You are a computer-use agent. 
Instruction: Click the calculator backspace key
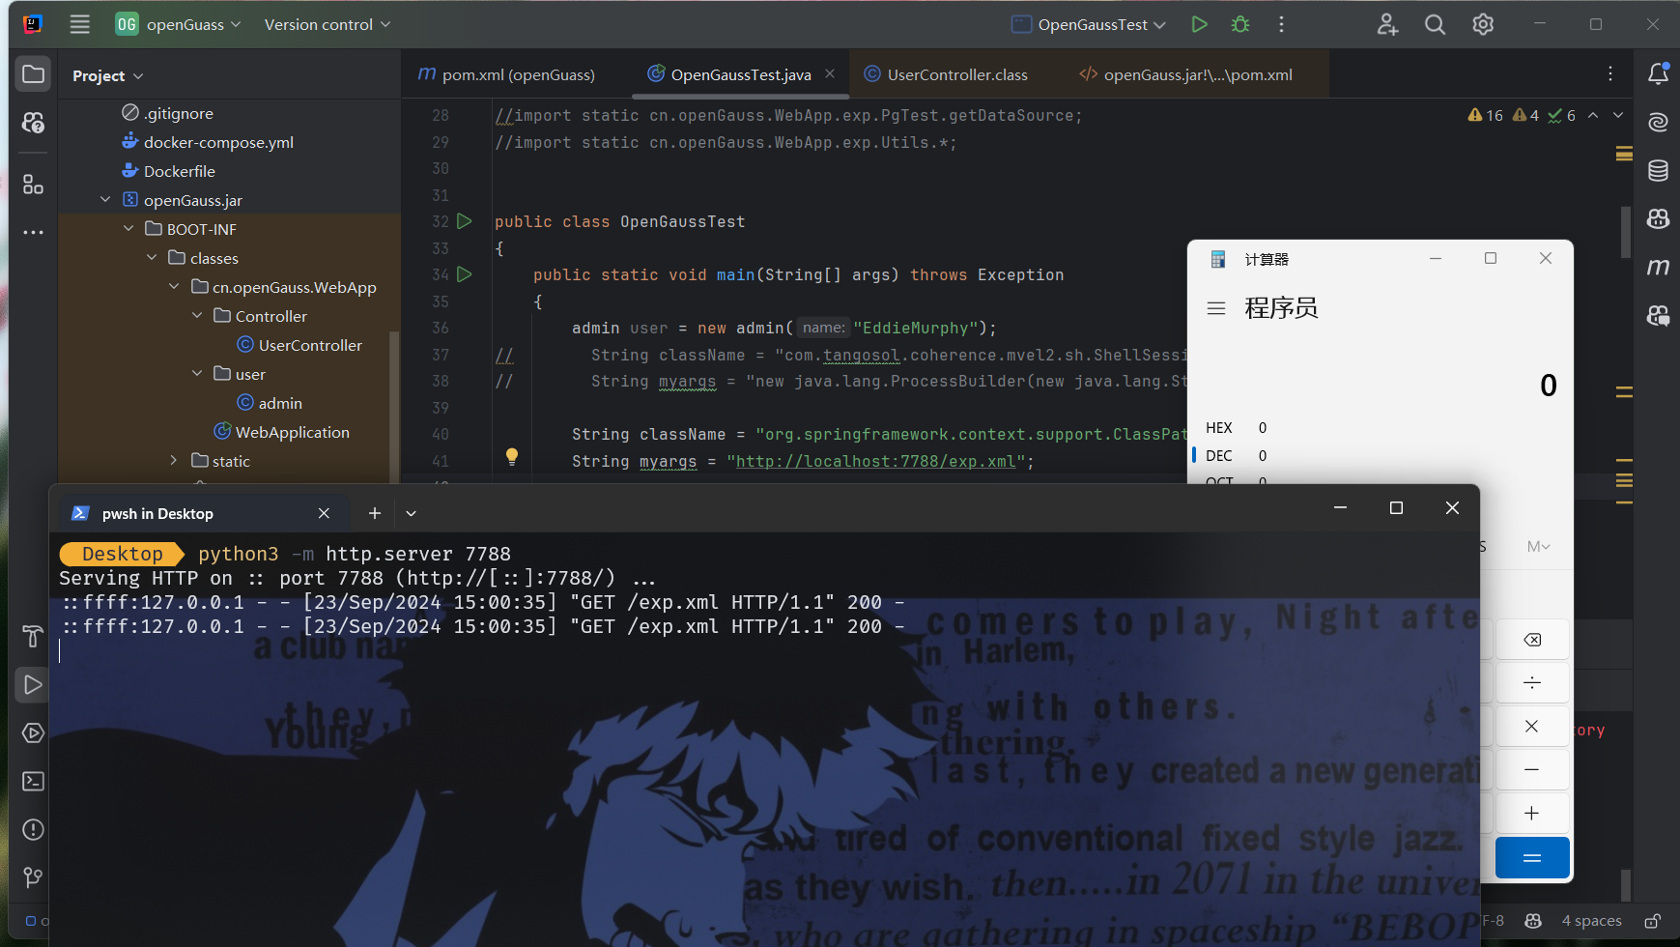point(1532,640)
